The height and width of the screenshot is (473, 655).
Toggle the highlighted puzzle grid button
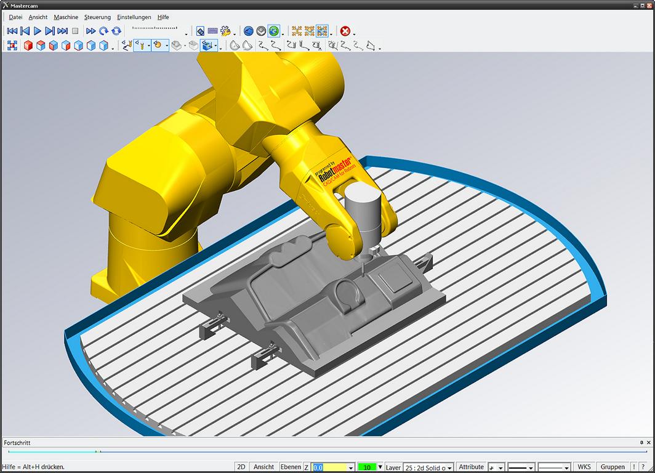click(322, 31)
